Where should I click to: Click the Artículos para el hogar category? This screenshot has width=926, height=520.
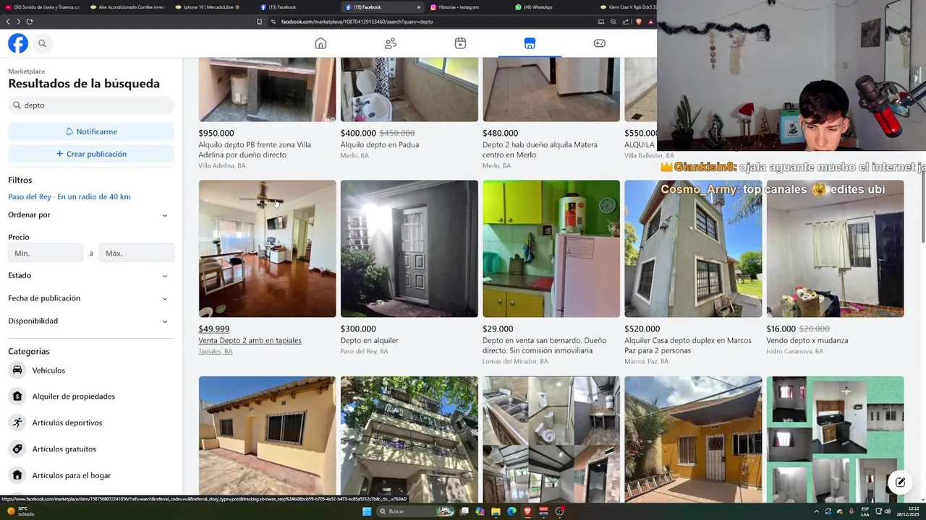pyautogui.click(x=91, y=475)
